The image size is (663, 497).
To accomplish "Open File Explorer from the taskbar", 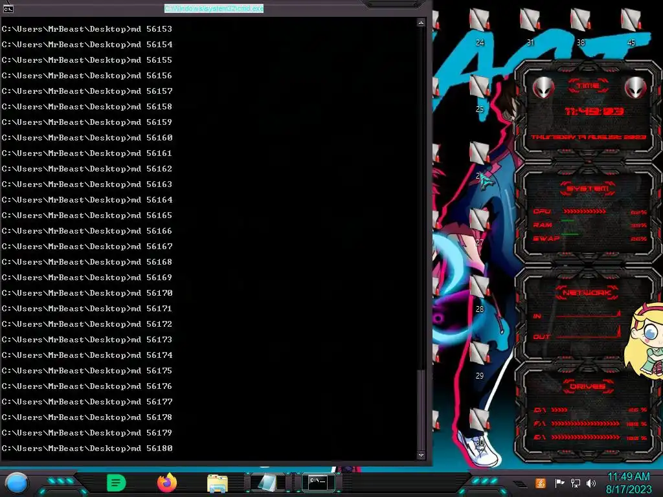I will (218, 483).
